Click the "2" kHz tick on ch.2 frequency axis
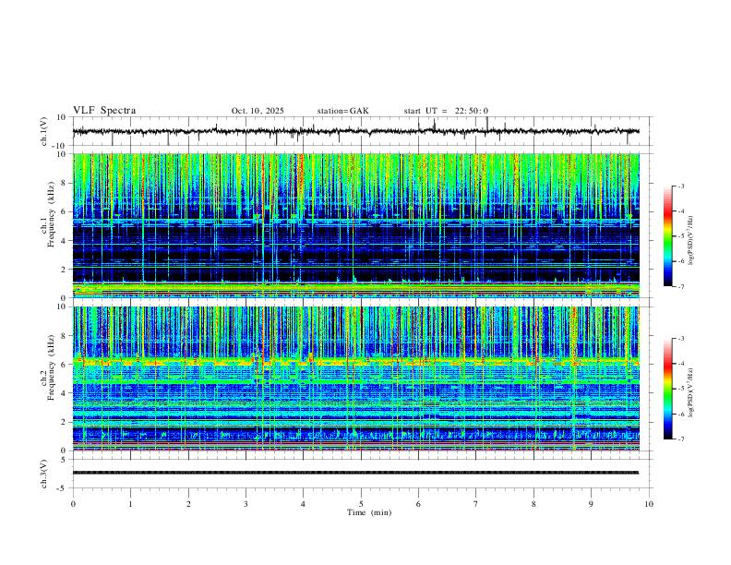This screenshot has width=731, height=565. pos(65,422)
